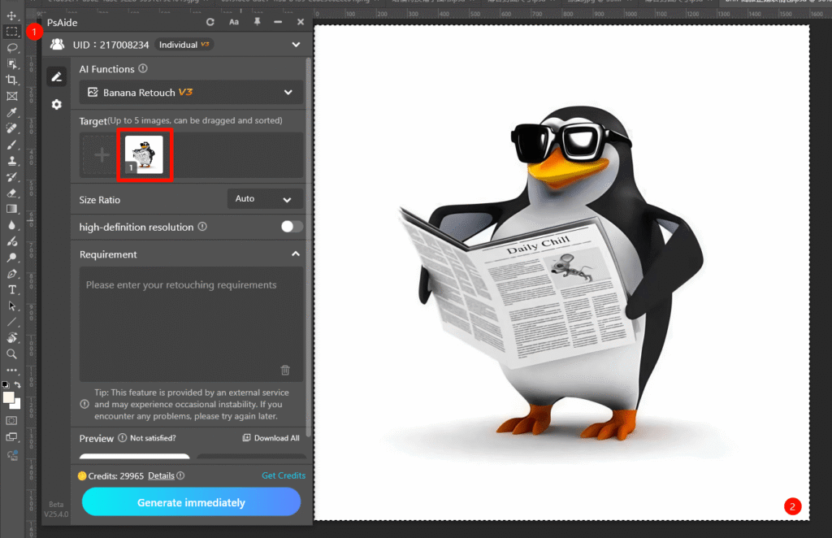
Task: Click the Aa font size icon
Action: (234, 22)
